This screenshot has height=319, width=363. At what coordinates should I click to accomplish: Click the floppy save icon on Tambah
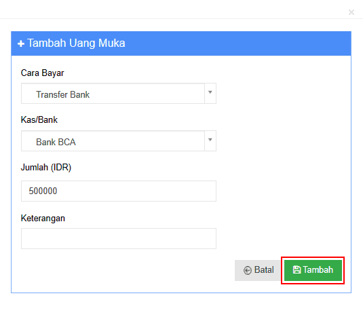(297, 269)
